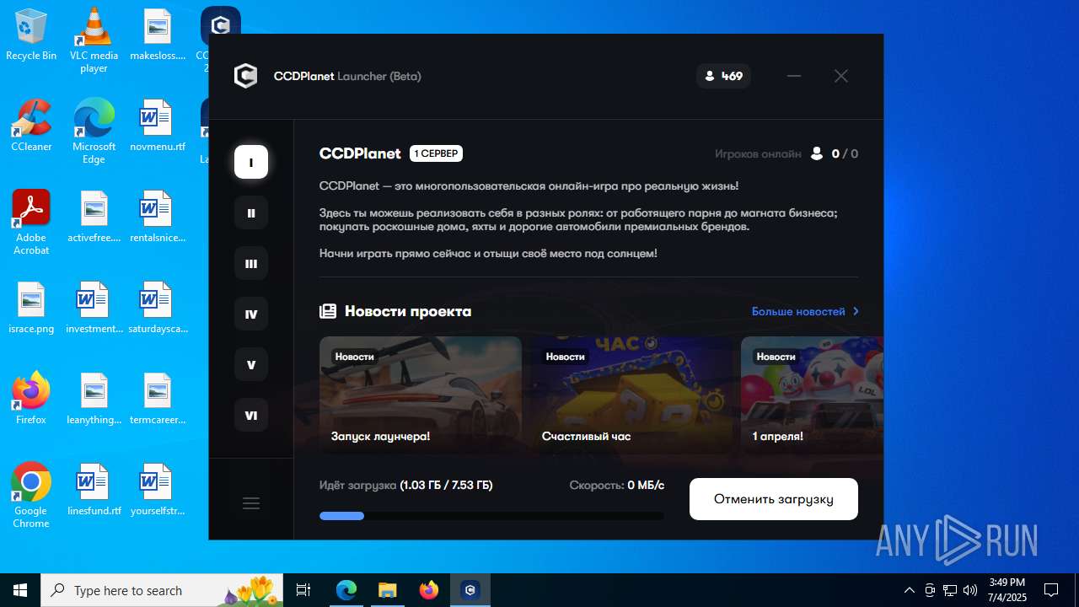Select server V in the sidebar

[x=251, y=364]
